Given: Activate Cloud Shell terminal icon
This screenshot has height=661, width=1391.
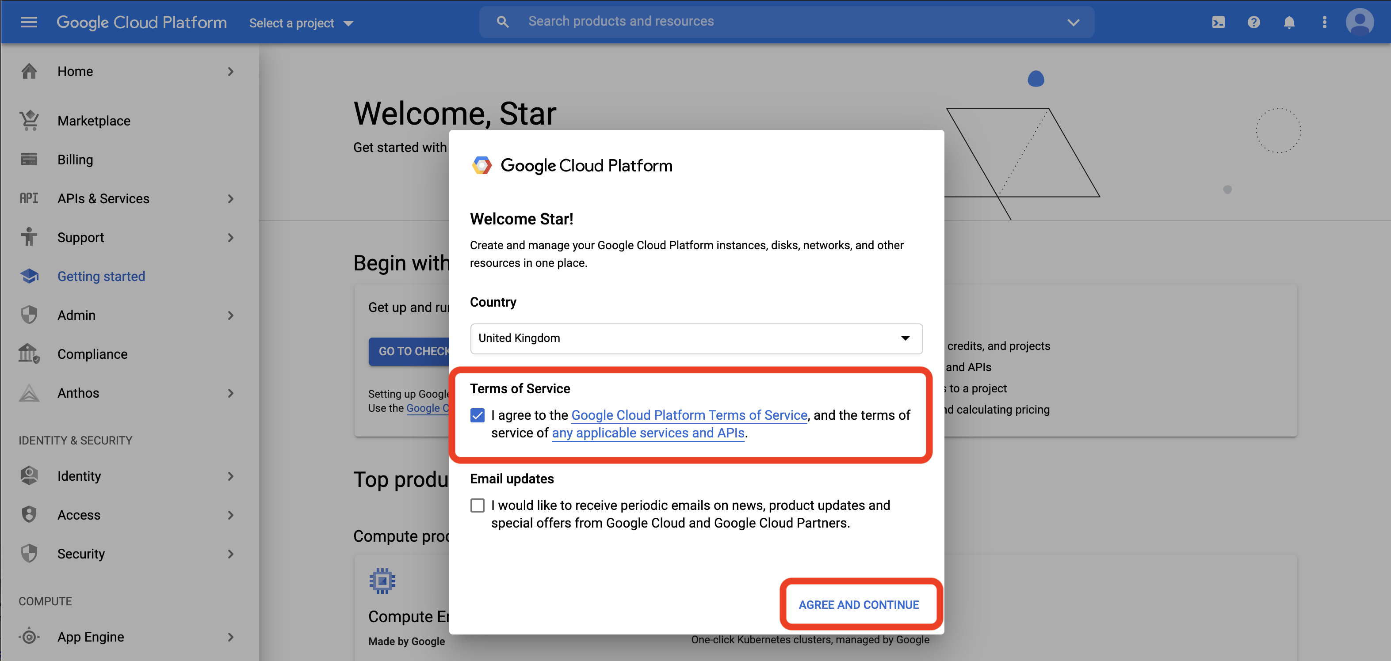Looking at the screenshot, I should [1218, 22].
